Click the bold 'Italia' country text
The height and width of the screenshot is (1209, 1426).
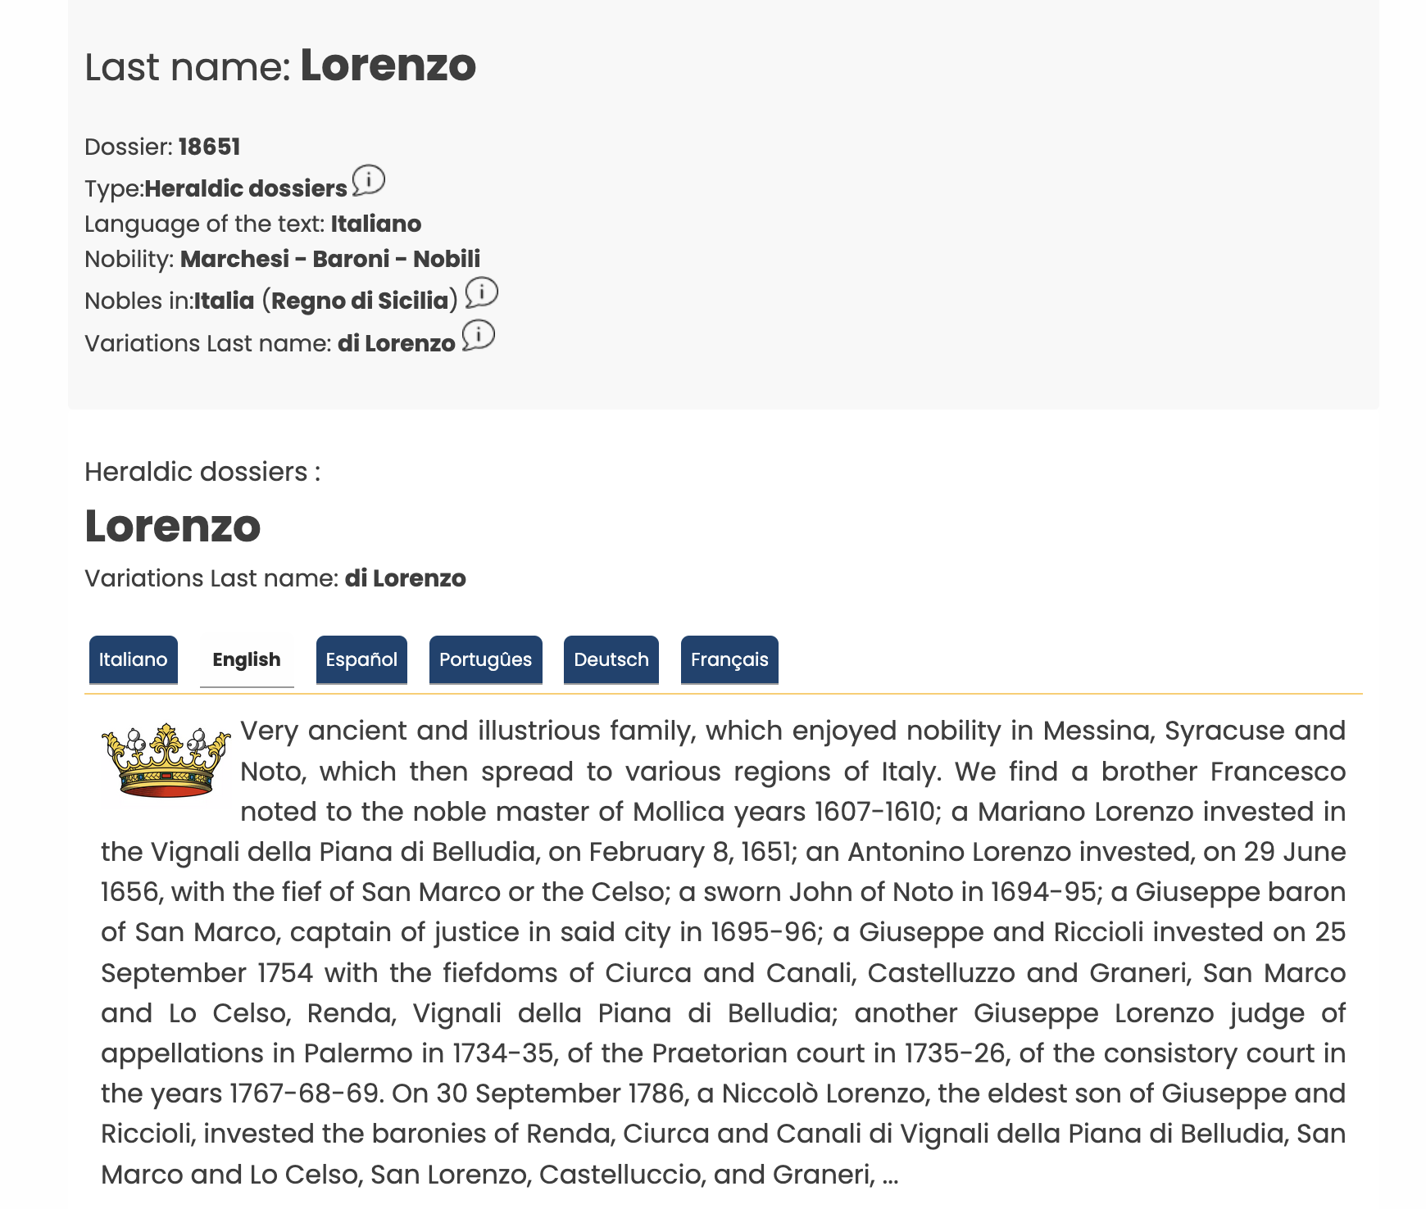[x=224, y=301]
